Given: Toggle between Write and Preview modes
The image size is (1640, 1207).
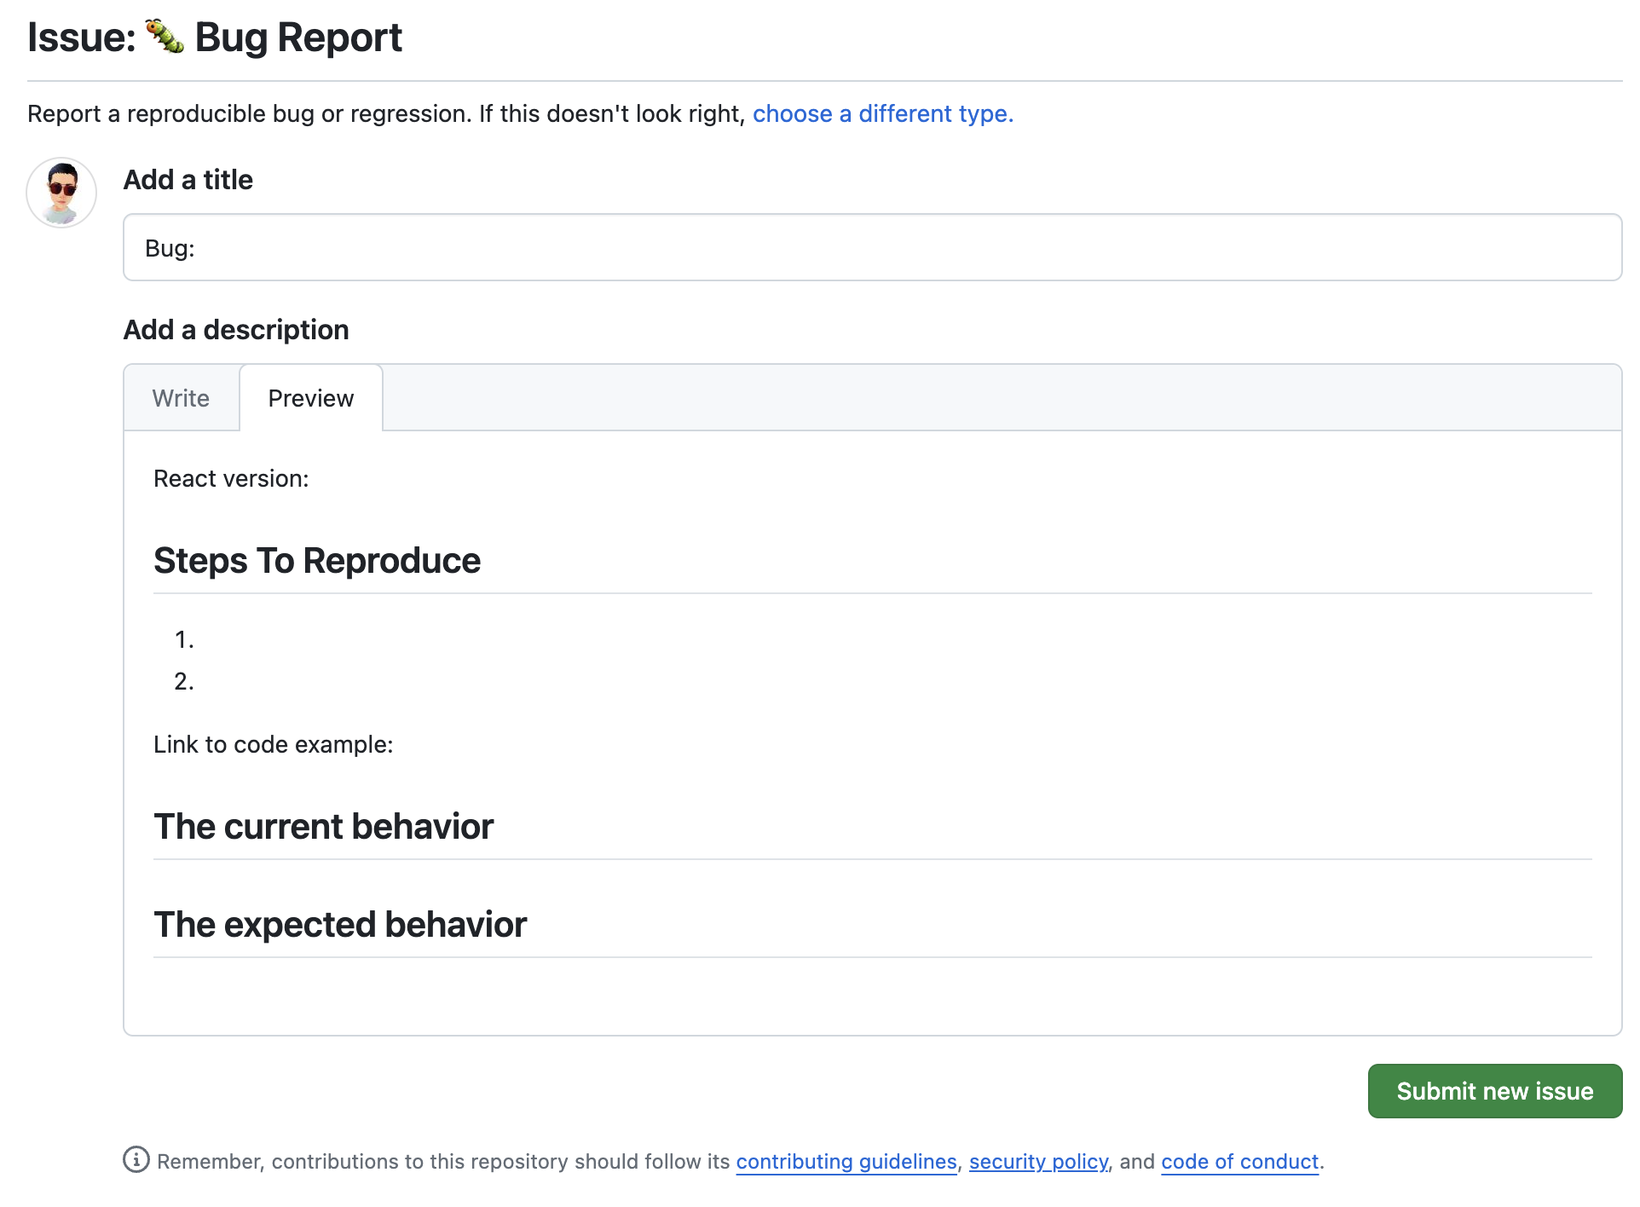Looking at the screenshot, I should 182,397.
